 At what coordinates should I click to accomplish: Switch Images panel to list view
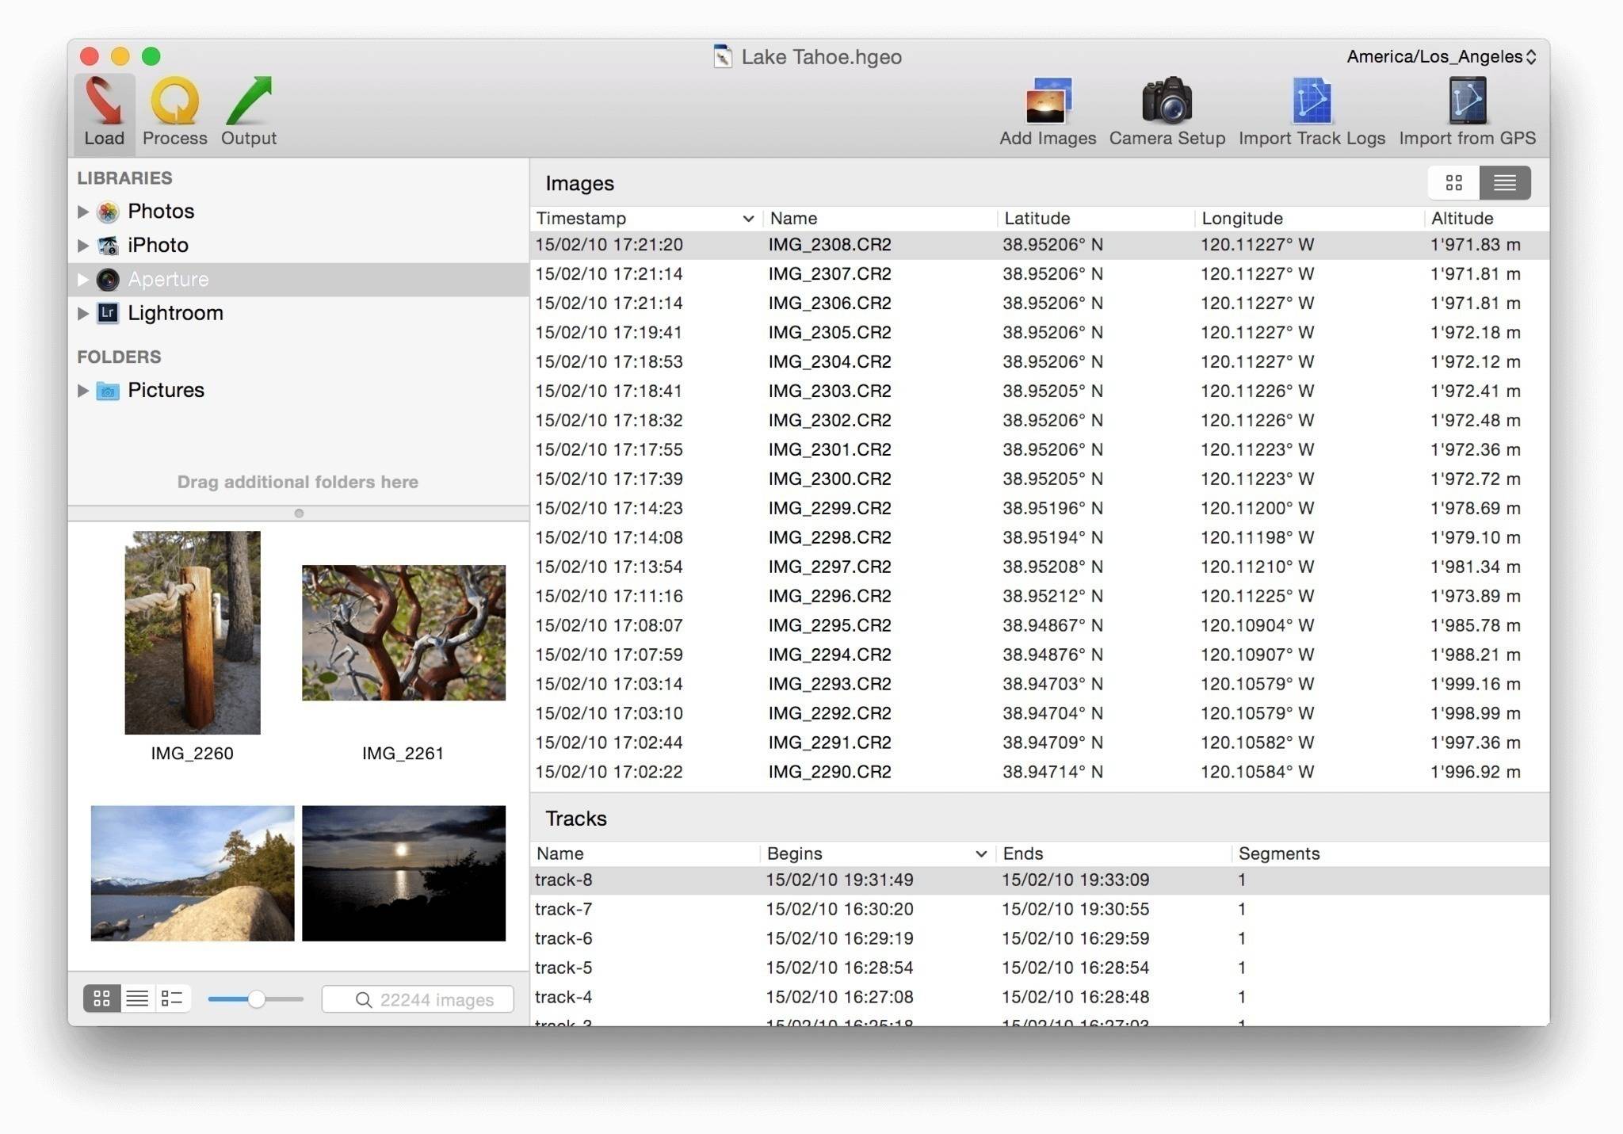(1504, 183)
